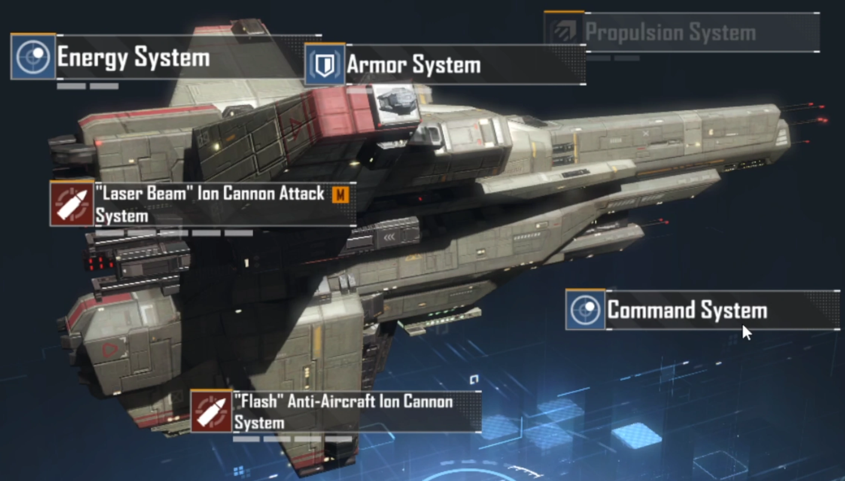Click the small square marker above Flash cannon label
The image size is (845, 481).
tap(474, 379)
